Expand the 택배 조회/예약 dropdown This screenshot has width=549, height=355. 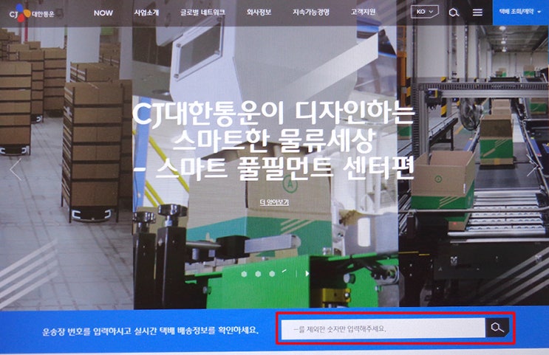click(x=521, y=13)
